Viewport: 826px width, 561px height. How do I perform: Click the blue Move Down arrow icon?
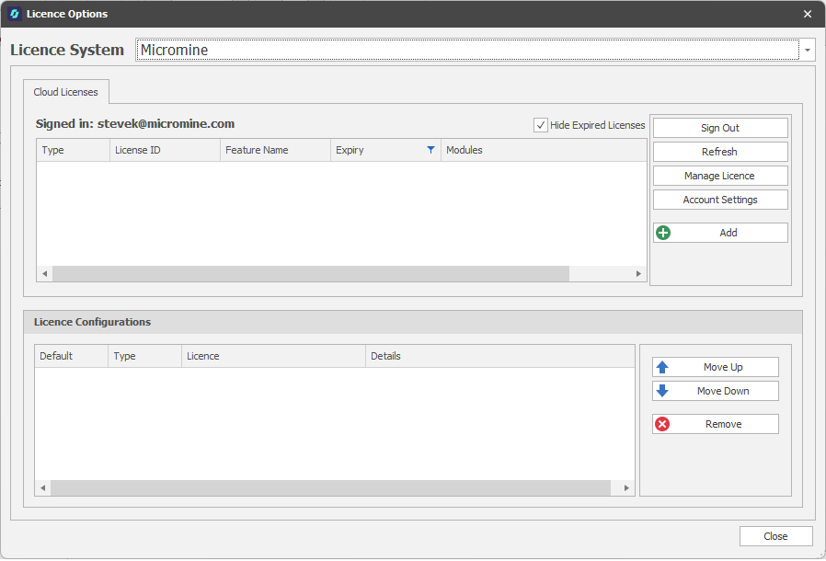click(662, 391)
